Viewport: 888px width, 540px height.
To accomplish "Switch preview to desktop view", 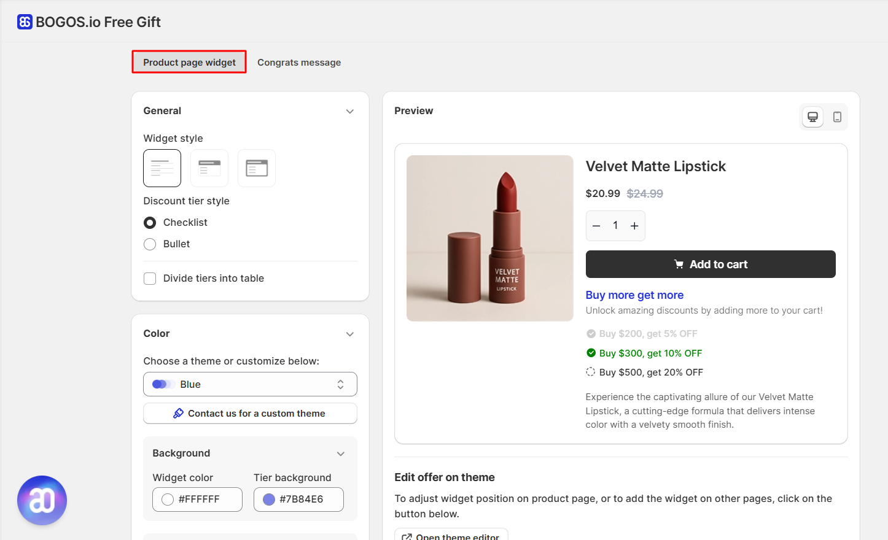I will pos(812,117).
